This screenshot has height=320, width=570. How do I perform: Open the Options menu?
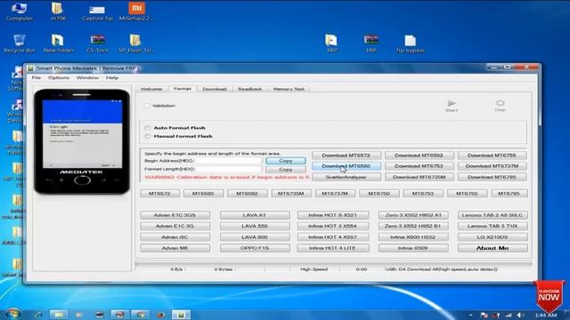(x=59, y=77)
